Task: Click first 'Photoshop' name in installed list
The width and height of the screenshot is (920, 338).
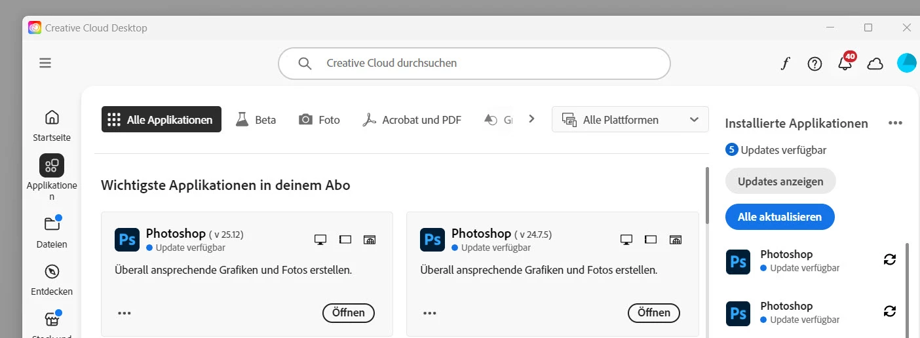Action: point(786,254)
